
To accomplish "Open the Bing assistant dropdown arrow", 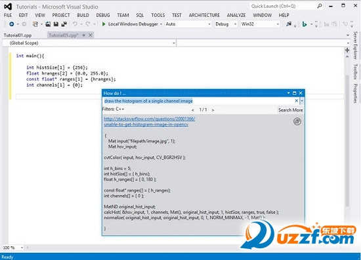I will tap(311, 24).
